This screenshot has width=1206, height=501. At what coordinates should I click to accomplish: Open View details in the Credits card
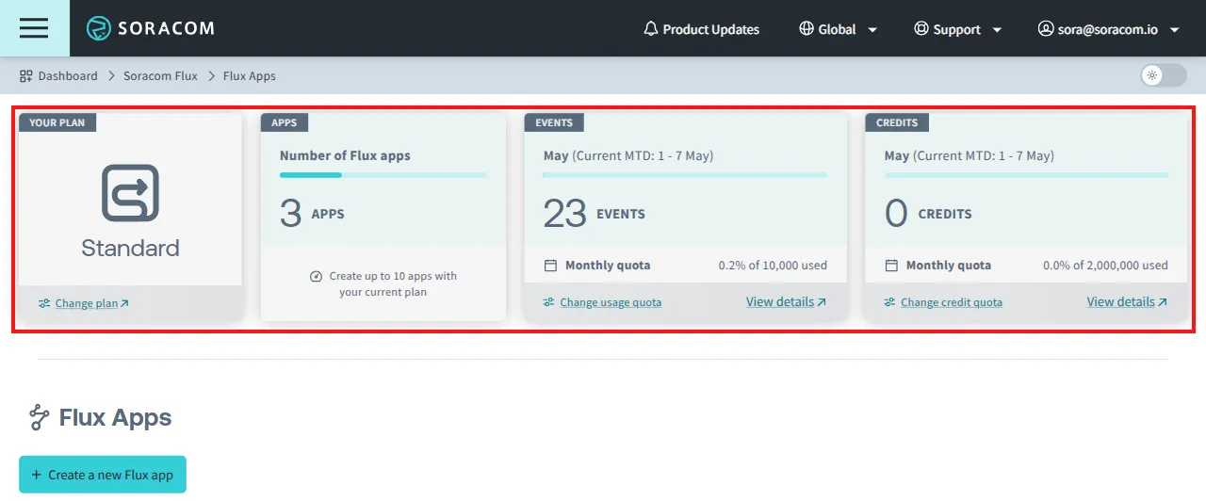pyautogui.click(x=1121, y=302)
